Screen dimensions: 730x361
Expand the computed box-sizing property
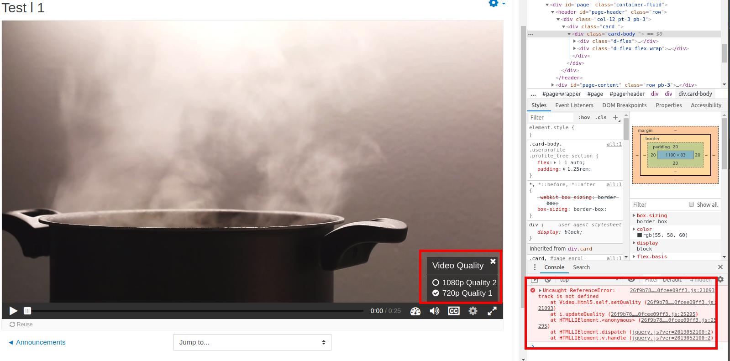coord(634,216)
